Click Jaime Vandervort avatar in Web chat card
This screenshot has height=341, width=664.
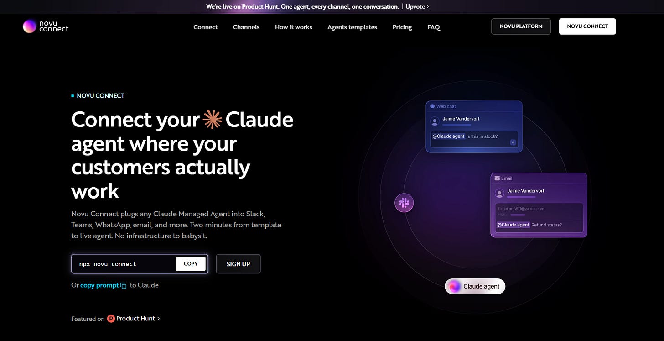coord(435,121)
